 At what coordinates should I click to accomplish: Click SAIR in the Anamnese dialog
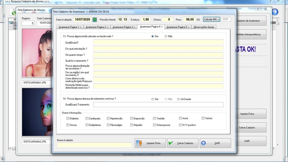point(215,143)
